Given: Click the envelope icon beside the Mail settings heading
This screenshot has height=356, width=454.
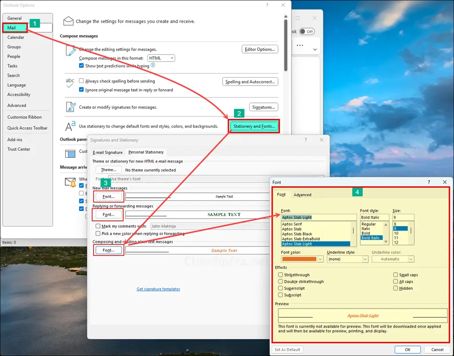Looking at the screenshot, I should click(68, 21).
